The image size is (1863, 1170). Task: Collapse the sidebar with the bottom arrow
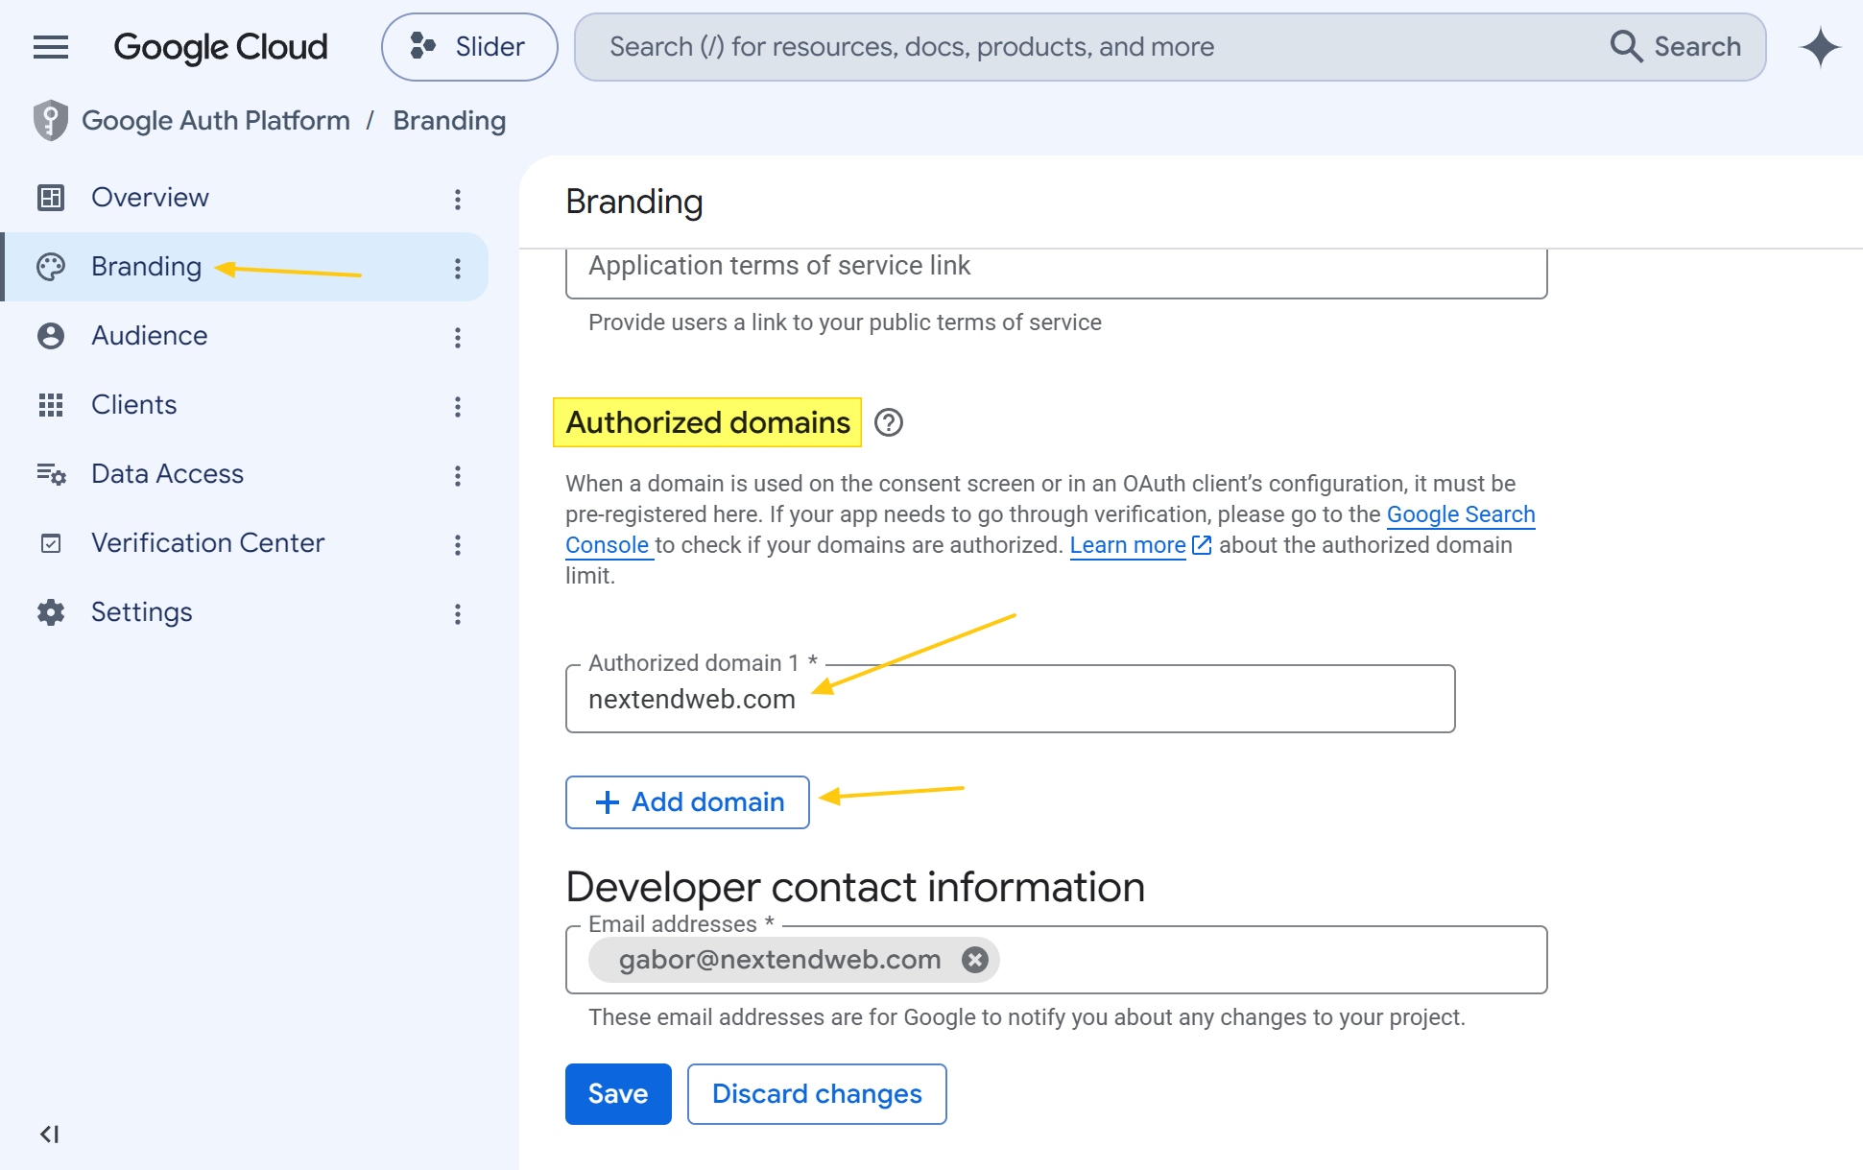[50, 1134]
